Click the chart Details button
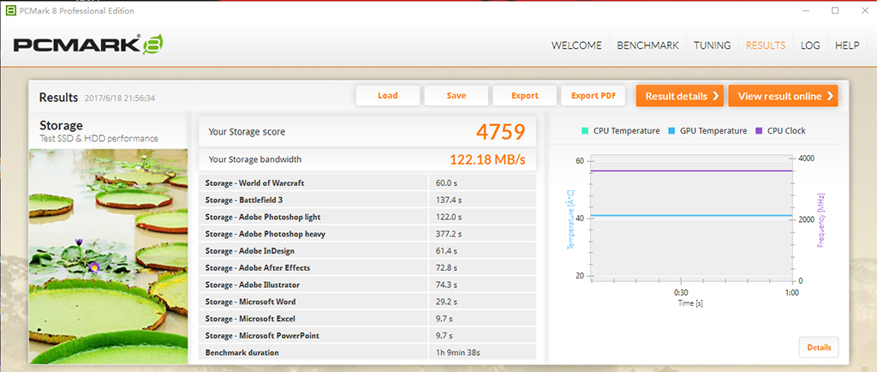 click(819, 347)
